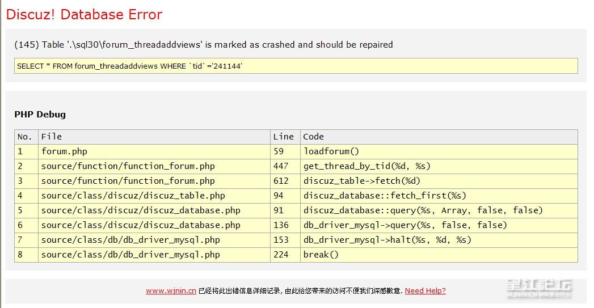The height and width of the screenshot is (308, 594).
Task: Select the loadforum() code cell
Action: [x=439, y=151]
